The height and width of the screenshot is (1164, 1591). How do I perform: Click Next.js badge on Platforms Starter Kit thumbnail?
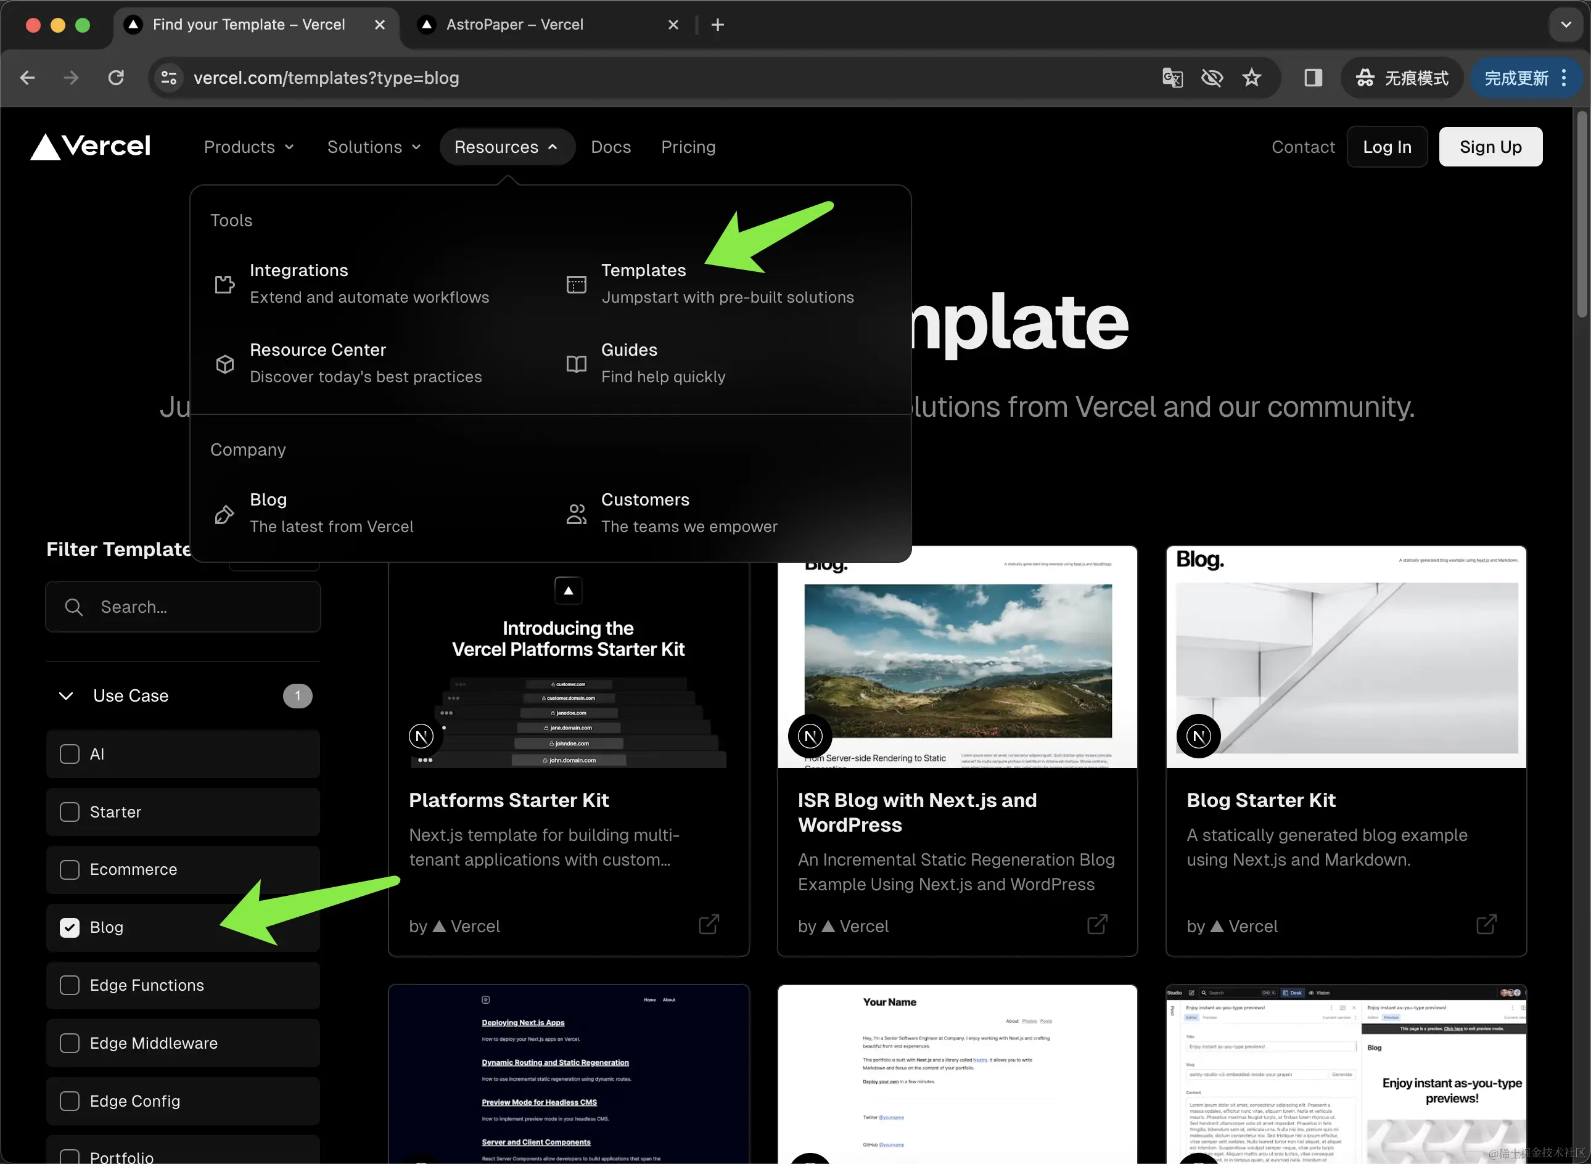click(421, 736)
